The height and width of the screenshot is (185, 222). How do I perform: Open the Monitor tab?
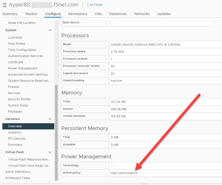31,14
